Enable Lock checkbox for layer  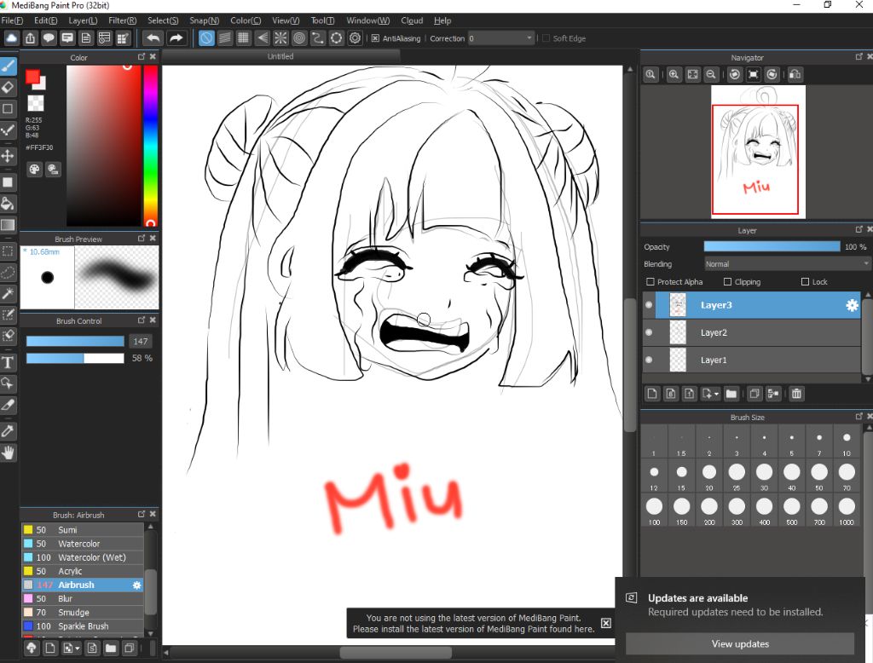pyautogui.click(x=805, y=282)
